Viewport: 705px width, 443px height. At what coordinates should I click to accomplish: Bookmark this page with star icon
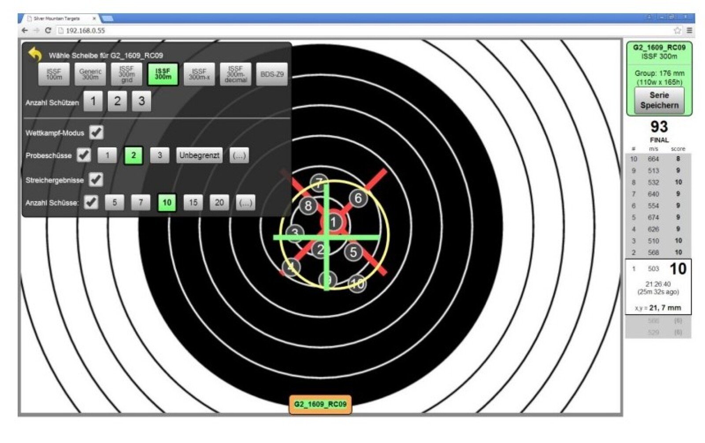point(677,30)
